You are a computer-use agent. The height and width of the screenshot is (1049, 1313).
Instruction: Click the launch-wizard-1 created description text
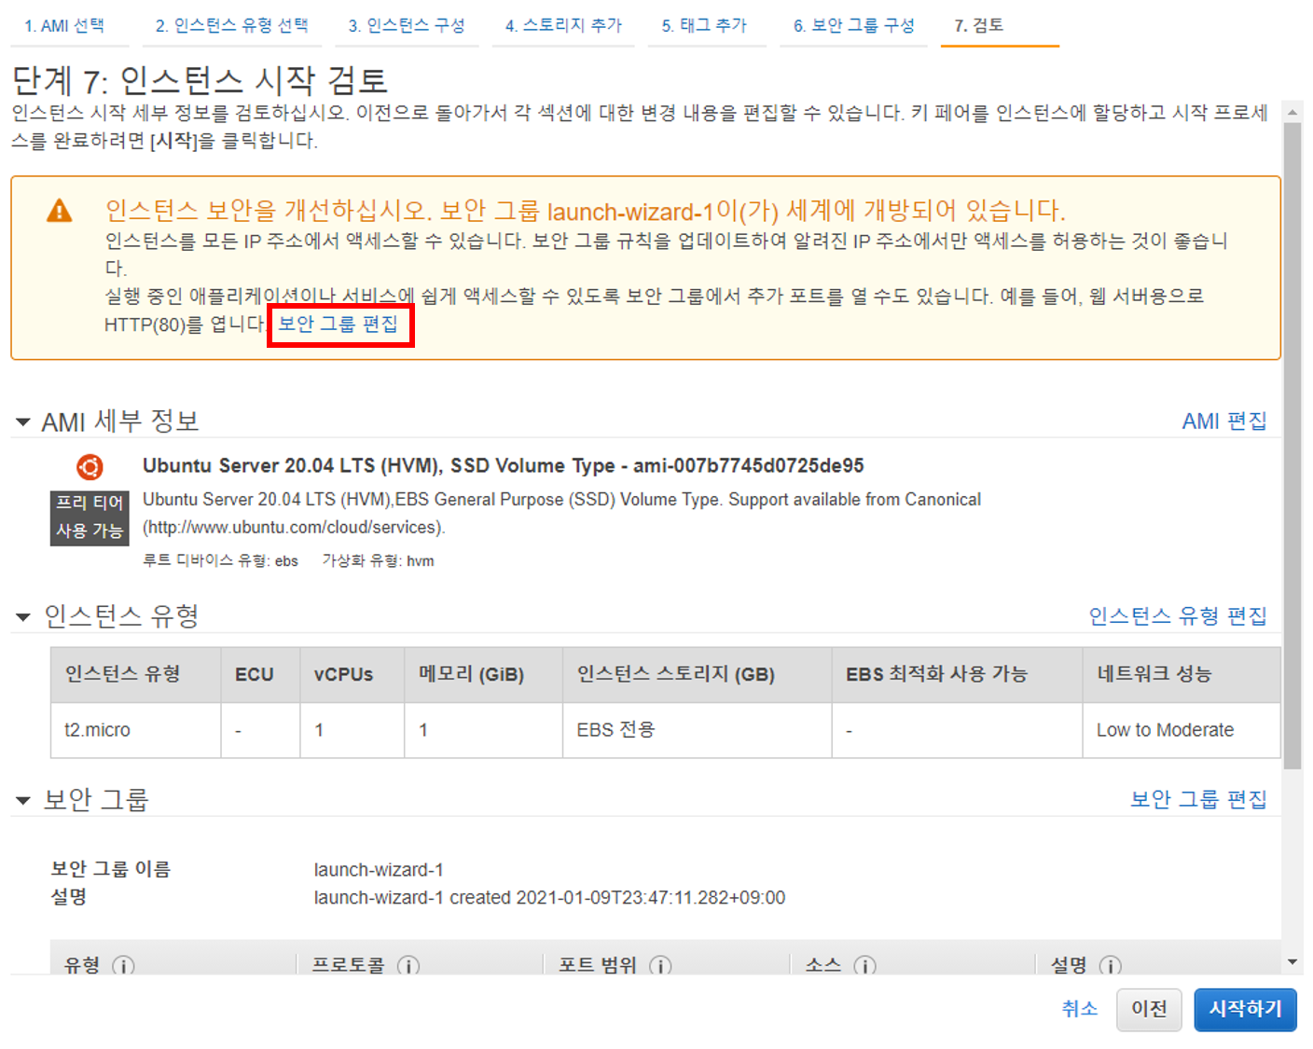(549, 898)
